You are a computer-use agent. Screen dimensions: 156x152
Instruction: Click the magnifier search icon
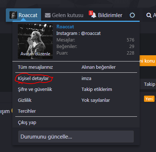149,15
